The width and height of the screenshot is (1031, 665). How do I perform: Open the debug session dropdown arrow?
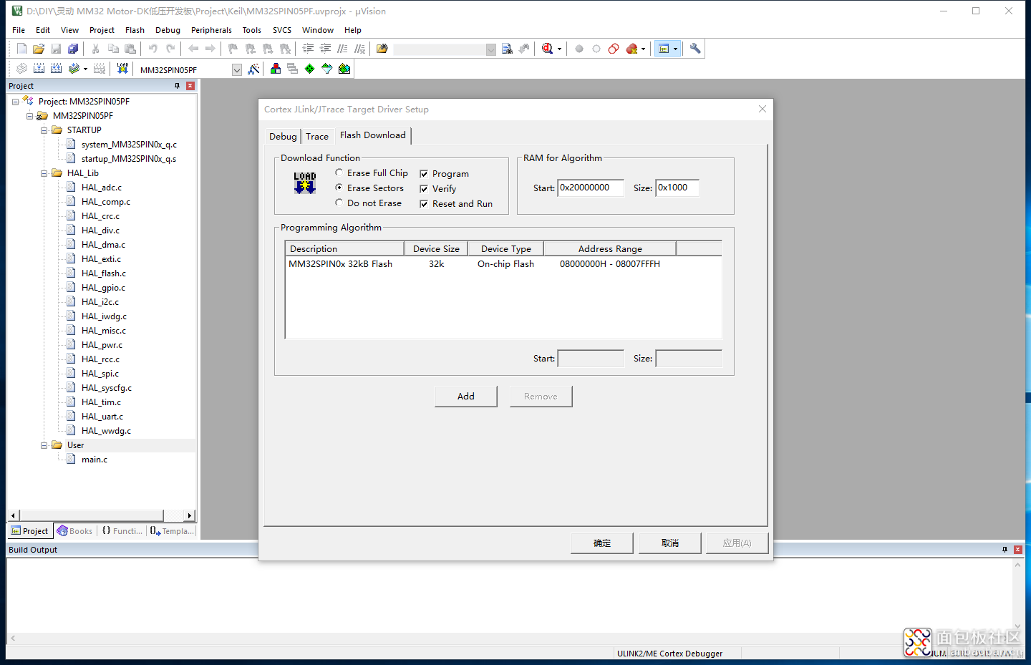(x=559, y=49)
